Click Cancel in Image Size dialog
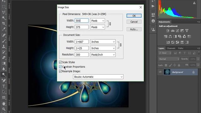This screenshot has width=201, height=113. click(x=134, y=22)
